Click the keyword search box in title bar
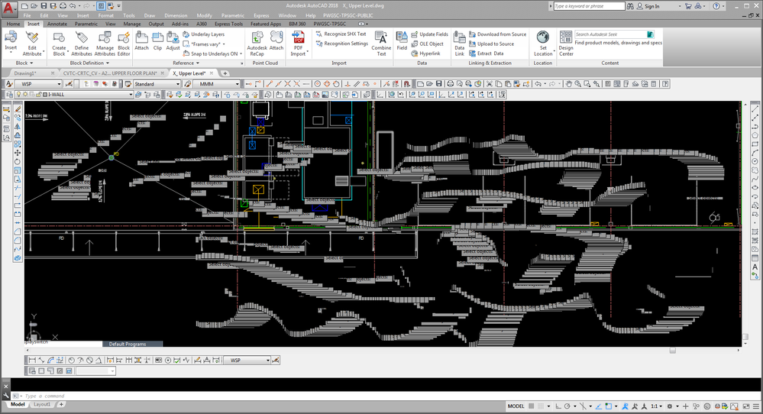This screenshot has height=414, width=763. click(589, 6)
